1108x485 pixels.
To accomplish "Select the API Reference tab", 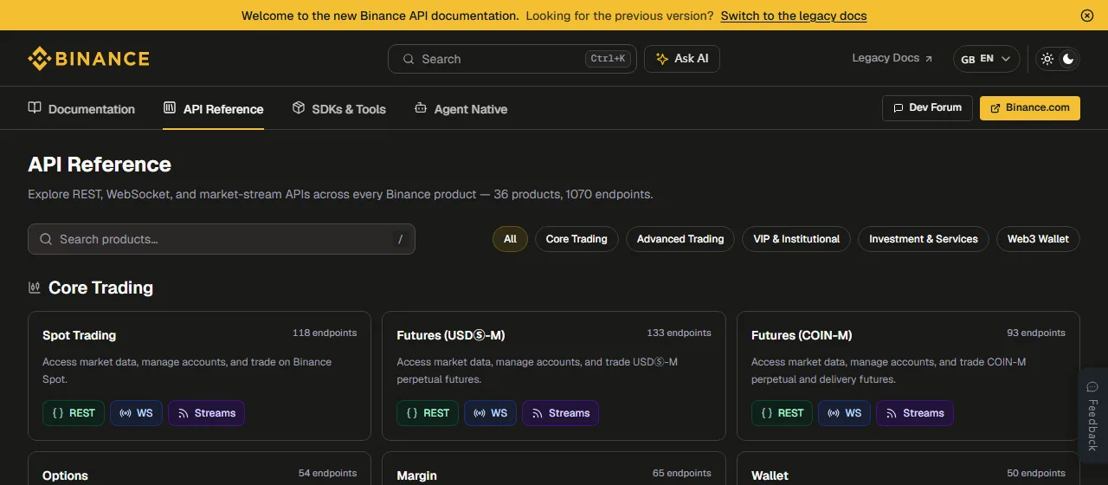I will tap(213, 109).
